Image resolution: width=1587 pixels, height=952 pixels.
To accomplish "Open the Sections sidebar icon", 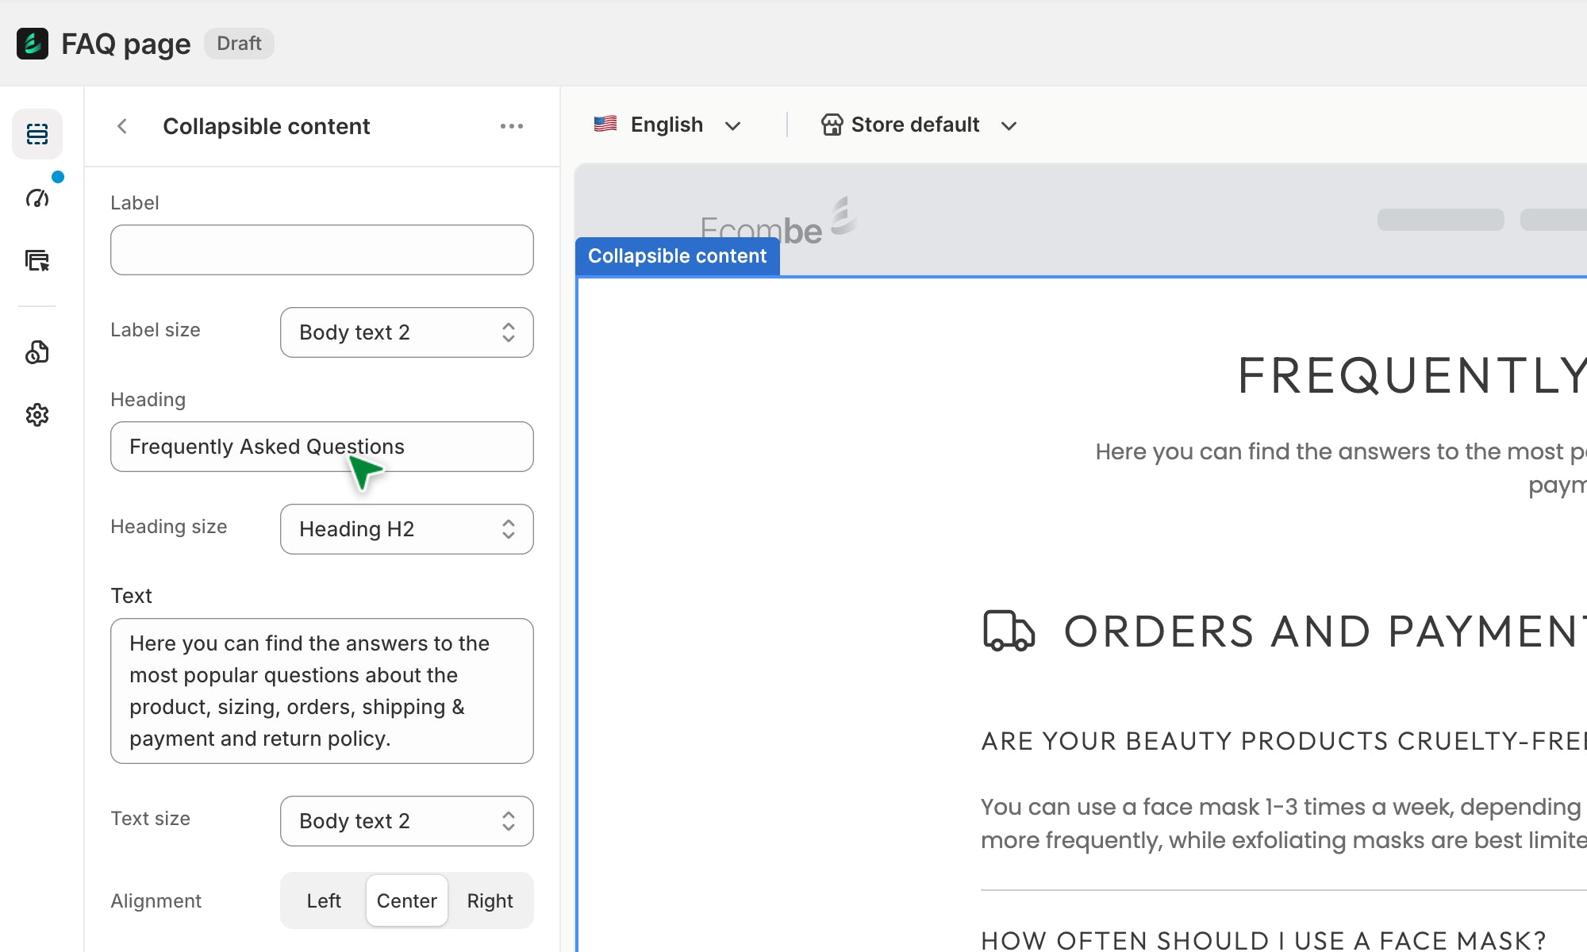I will (x=37, y=133).
